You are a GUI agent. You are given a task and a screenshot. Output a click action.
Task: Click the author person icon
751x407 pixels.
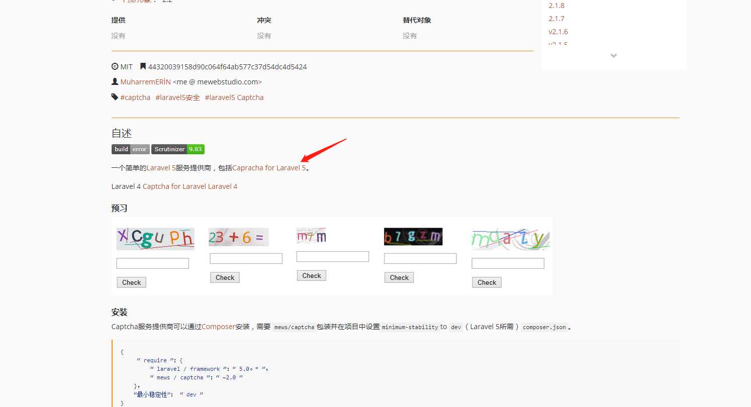pos(115,82)
